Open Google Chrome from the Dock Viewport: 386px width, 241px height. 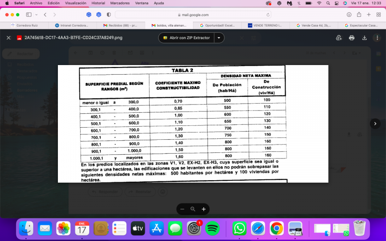click(x=276, y=228)
